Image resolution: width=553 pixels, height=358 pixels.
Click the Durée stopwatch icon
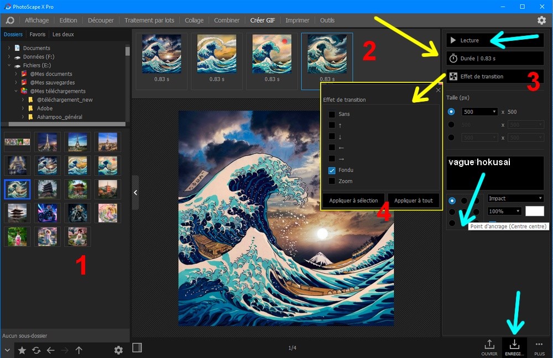click(x=453, y=58)
